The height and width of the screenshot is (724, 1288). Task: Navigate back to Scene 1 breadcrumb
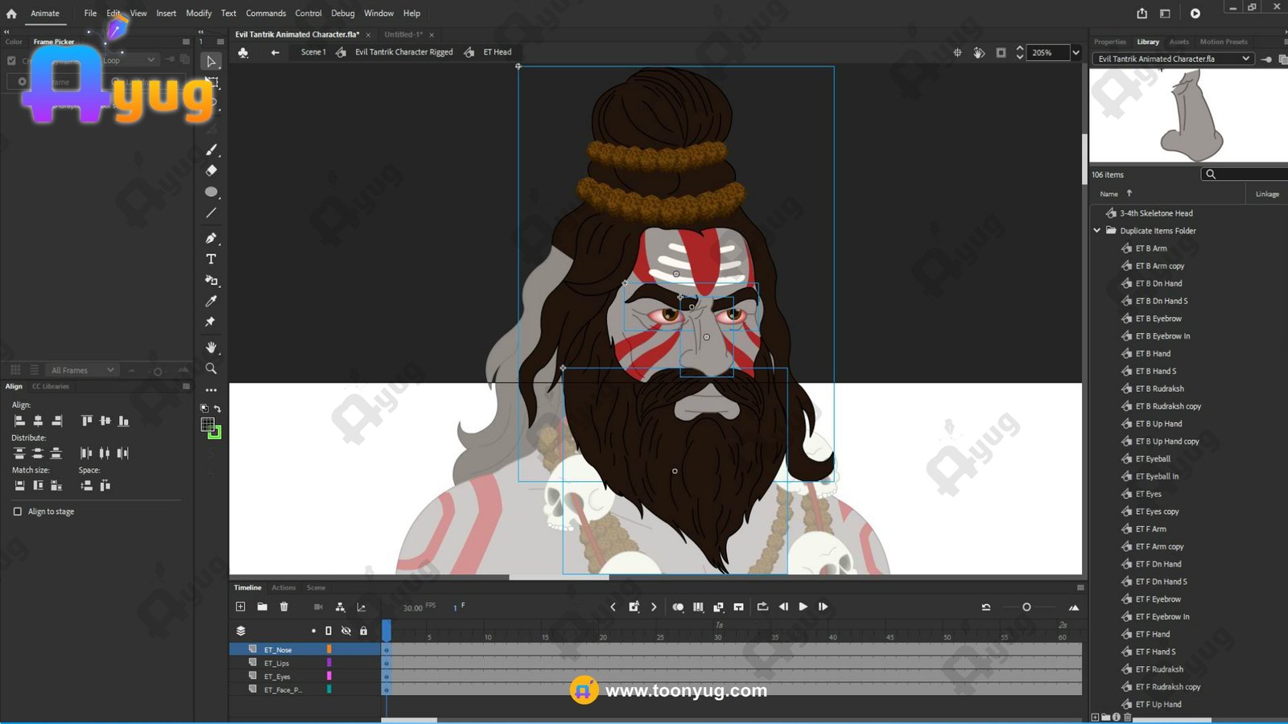coord(313,52)
